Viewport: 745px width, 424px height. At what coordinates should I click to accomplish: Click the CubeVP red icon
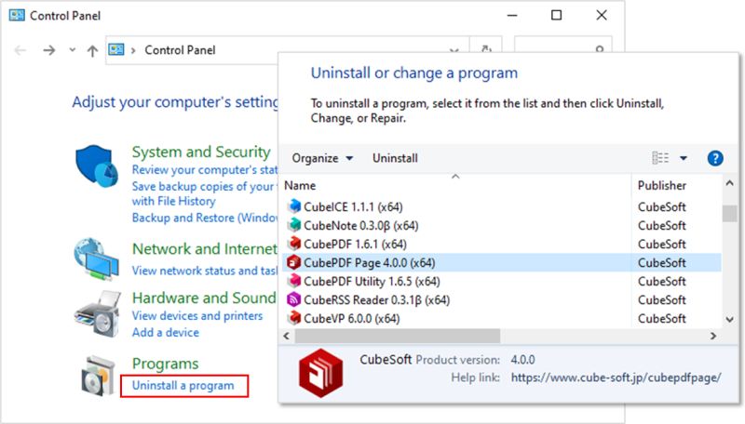(x=294, y=318)
